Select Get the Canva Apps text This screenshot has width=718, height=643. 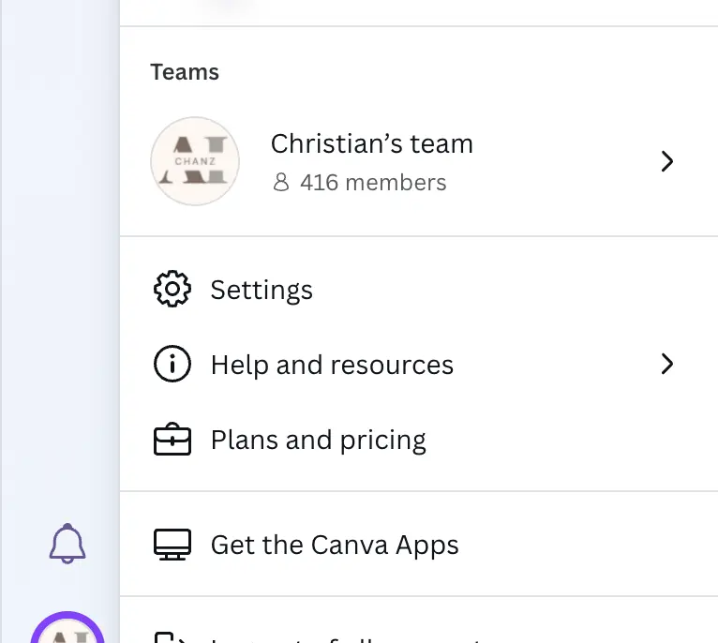click(x=335, y=545)
